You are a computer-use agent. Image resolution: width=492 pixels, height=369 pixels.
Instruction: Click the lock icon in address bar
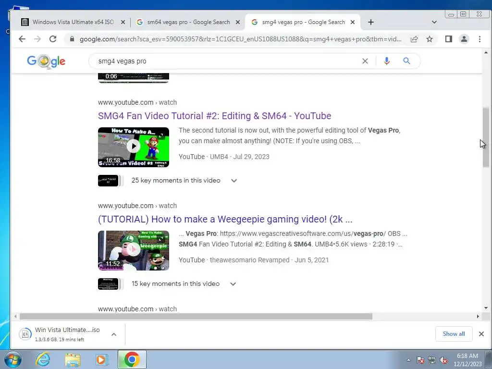click(72, 39)
